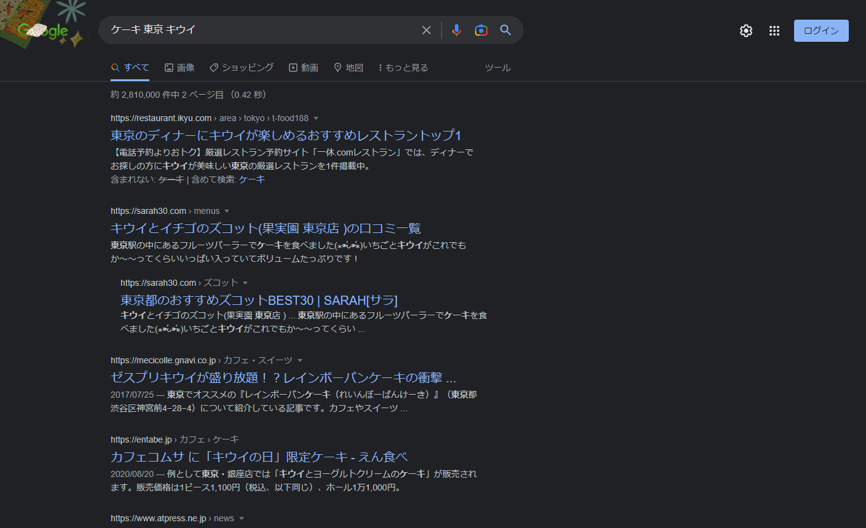This screenshot has height=528, width=866.
Task: Open the ツール search tools
Action: pos(497,68)
